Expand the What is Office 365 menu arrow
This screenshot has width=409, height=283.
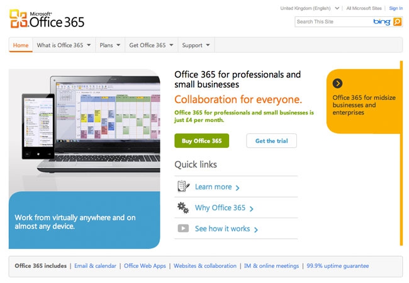89,45
